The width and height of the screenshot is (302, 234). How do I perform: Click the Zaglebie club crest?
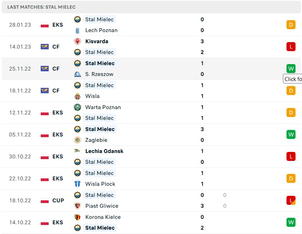(77, 140)
